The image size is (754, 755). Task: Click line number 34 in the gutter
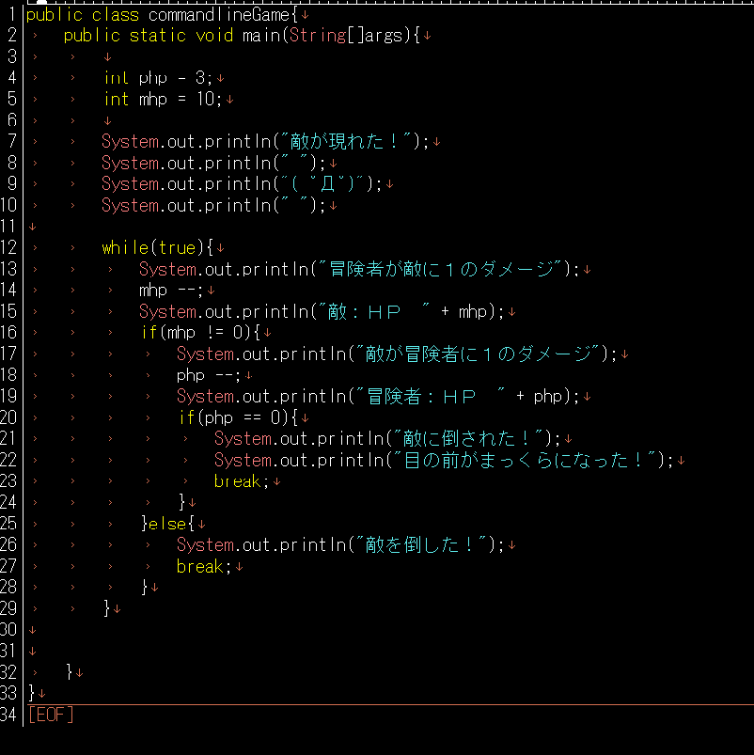8,714
